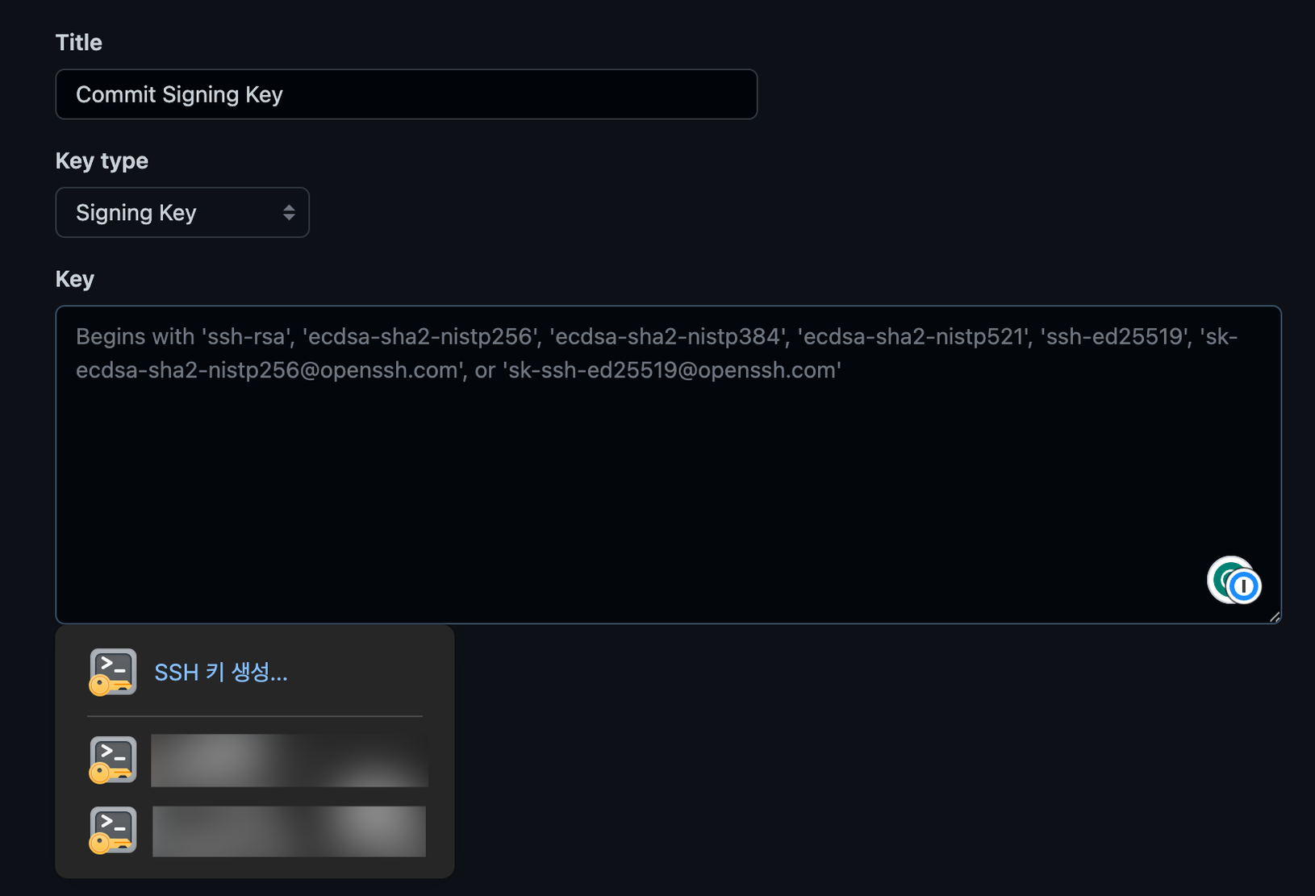Click the 'Commit Signing Key' text in Title
The height and width of the screenshot is (896, 1315).
click(179, 94)
